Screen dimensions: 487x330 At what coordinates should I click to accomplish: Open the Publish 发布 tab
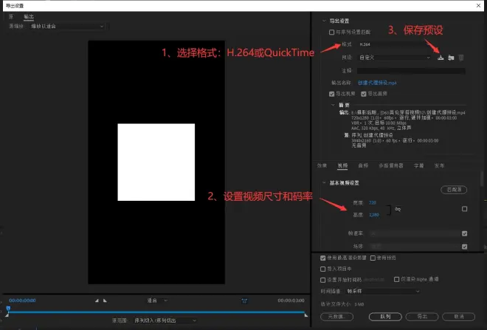439,165
